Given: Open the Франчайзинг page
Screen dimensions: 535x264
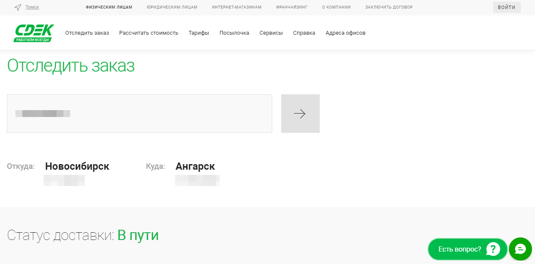Looking at the screenshot, I should (291, 7).
